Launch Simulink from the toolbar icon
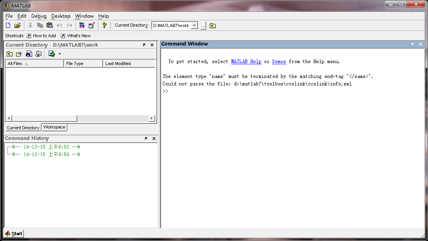 tap(82, 25)
